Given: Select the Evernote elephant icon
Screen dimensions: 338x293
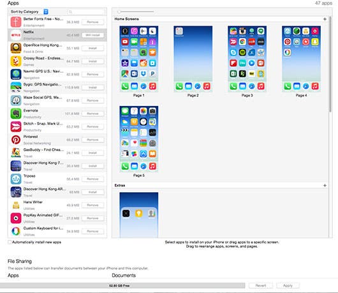Looking at the screenshot, I should click(16, 114).
